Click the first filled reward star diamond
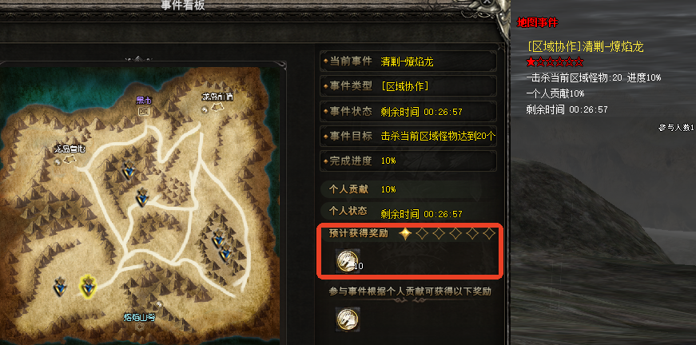Screen dimensions: 696x345 (x=405, y=234)
